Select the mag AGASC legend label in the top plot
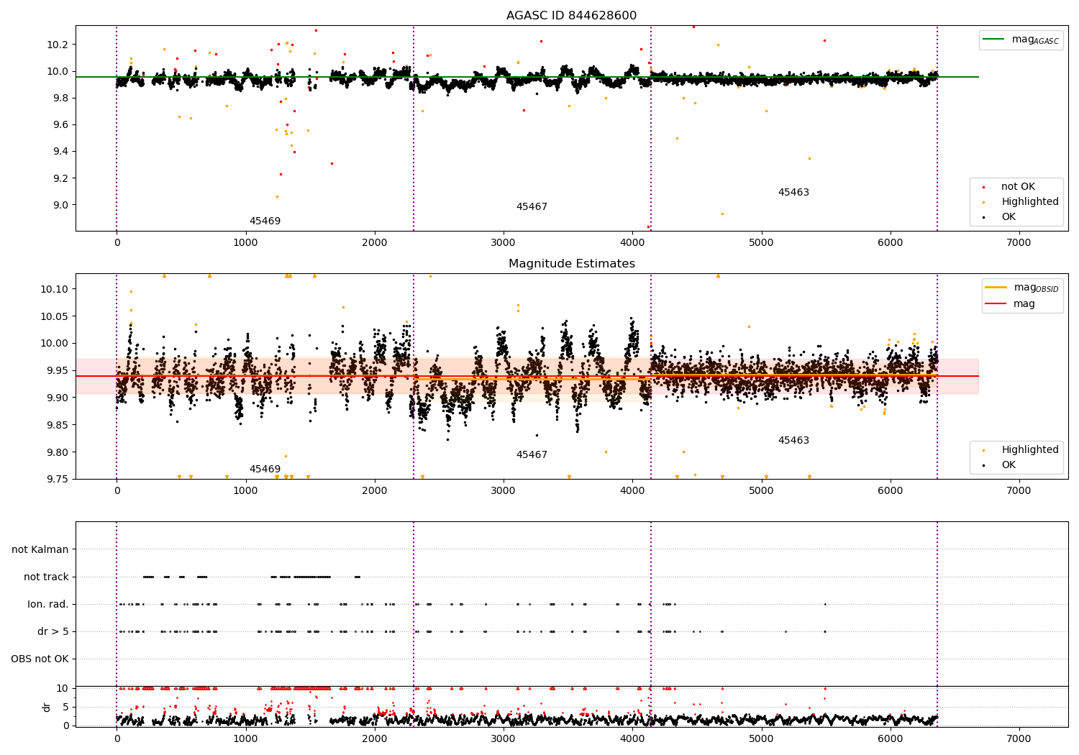1079x755 pixels. pos(1035,40)
